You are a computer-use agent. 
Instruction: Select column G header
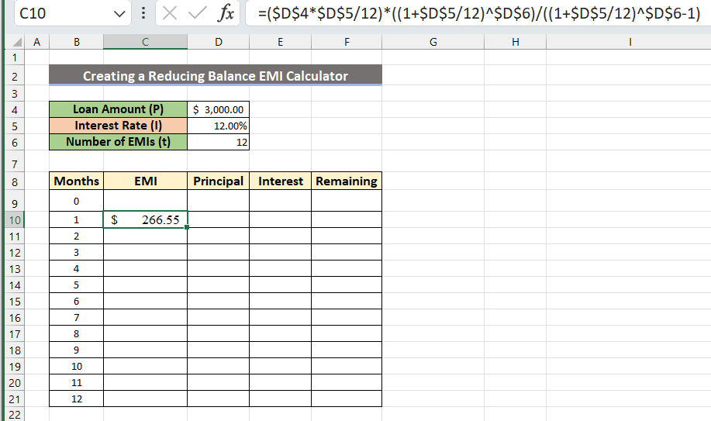pos(433,42)
